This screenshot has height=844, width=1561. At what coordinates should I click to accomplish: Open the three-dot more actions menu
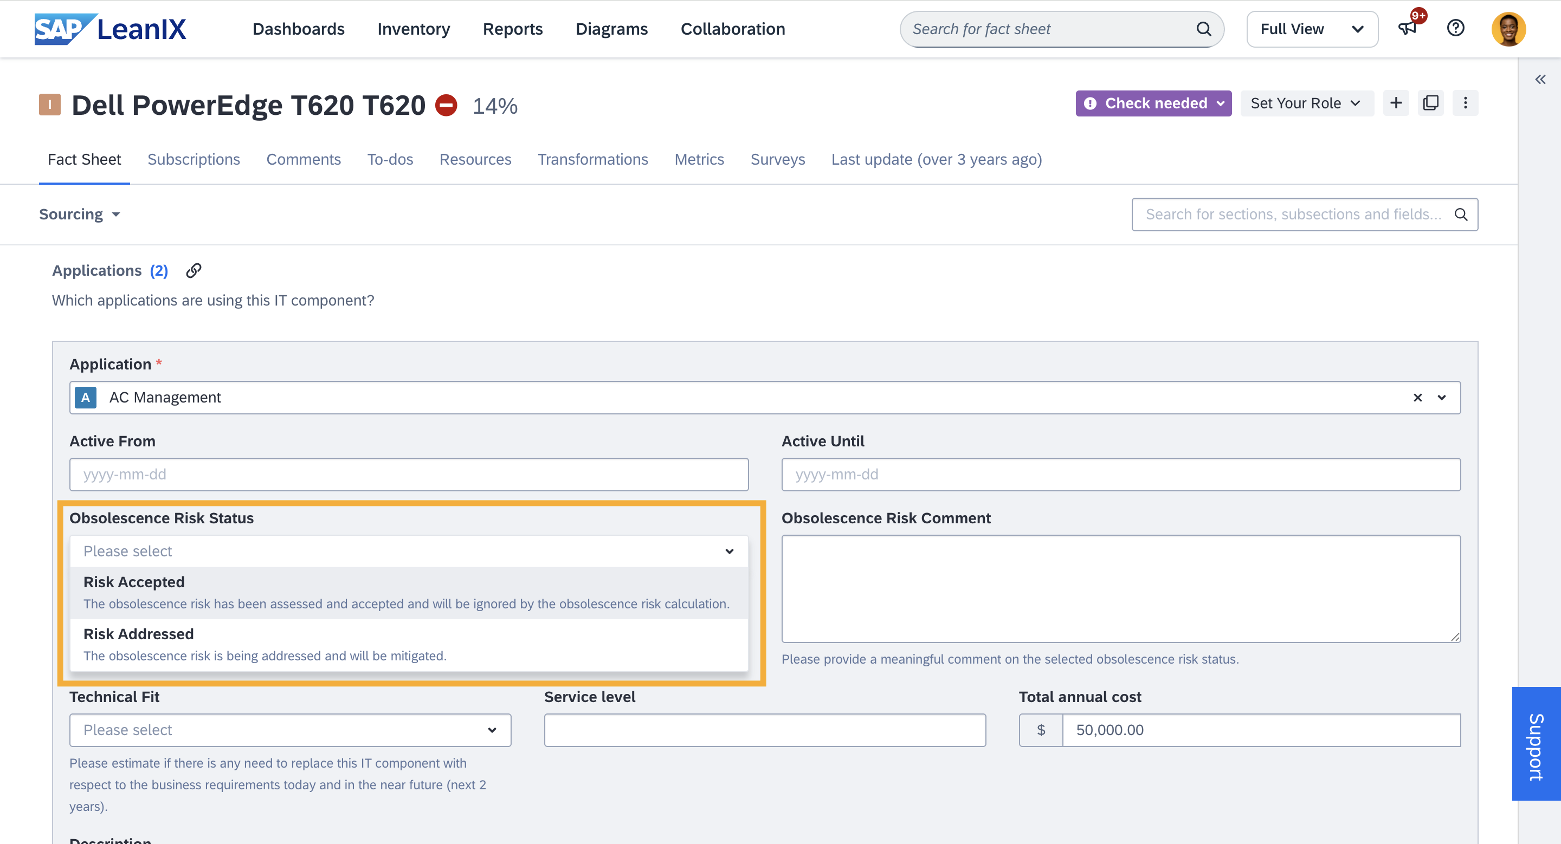[1465, 103]
